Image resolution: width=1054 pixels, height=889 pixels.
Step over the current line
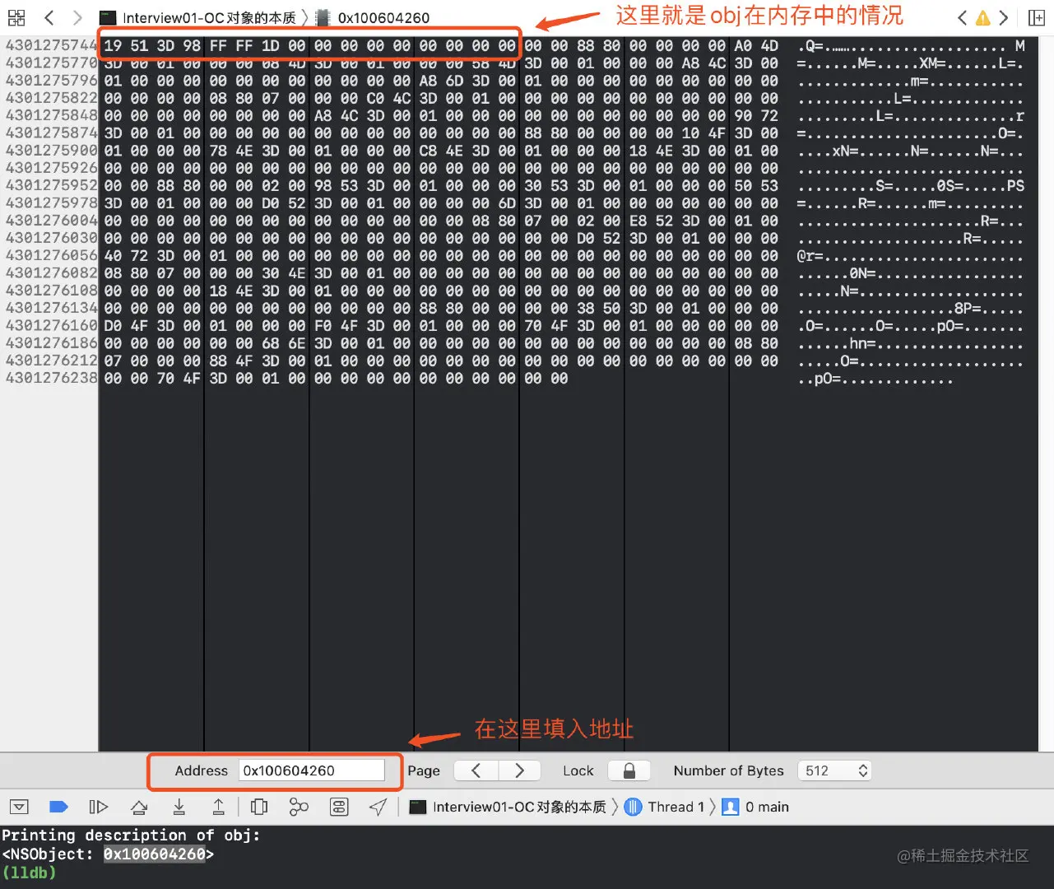(x=139, y=807)
